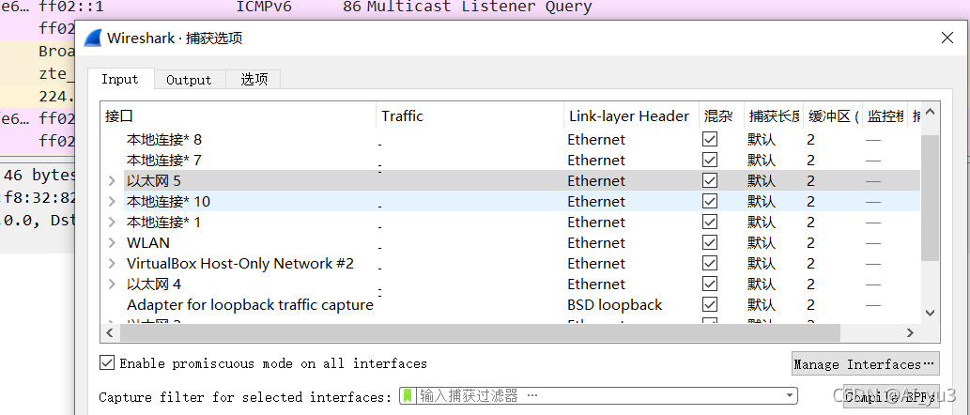
Task: Expand the 本地连接* 1 interface row
Action: pyautogui.click(x=112, y=222)
